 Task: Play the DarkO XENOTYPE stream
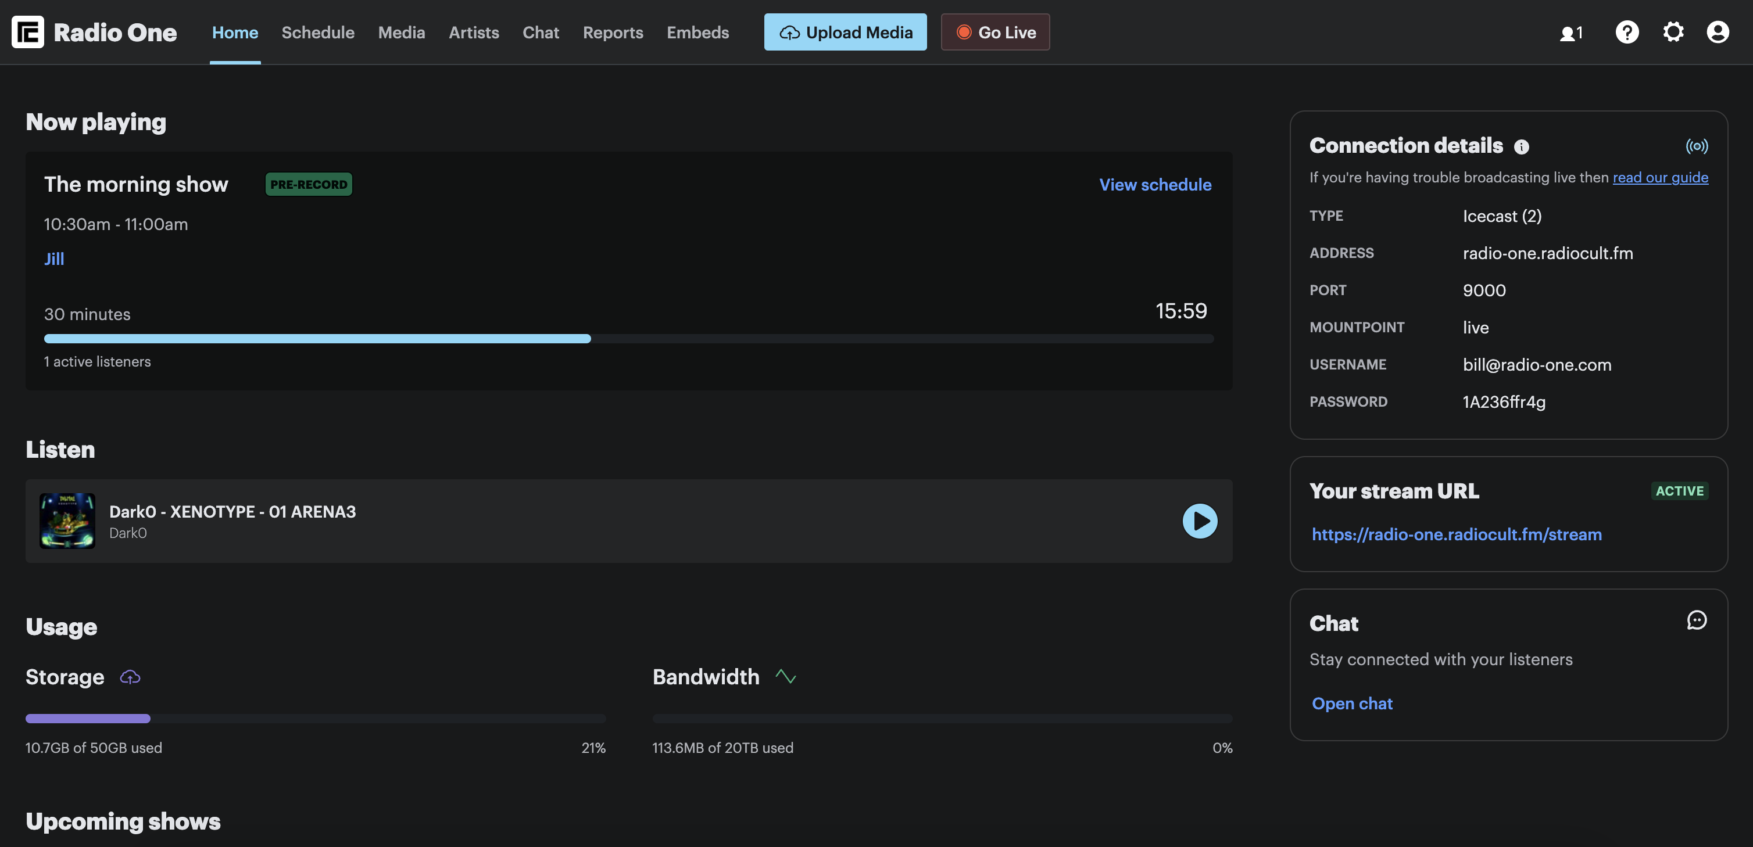tap(1200, 521)
